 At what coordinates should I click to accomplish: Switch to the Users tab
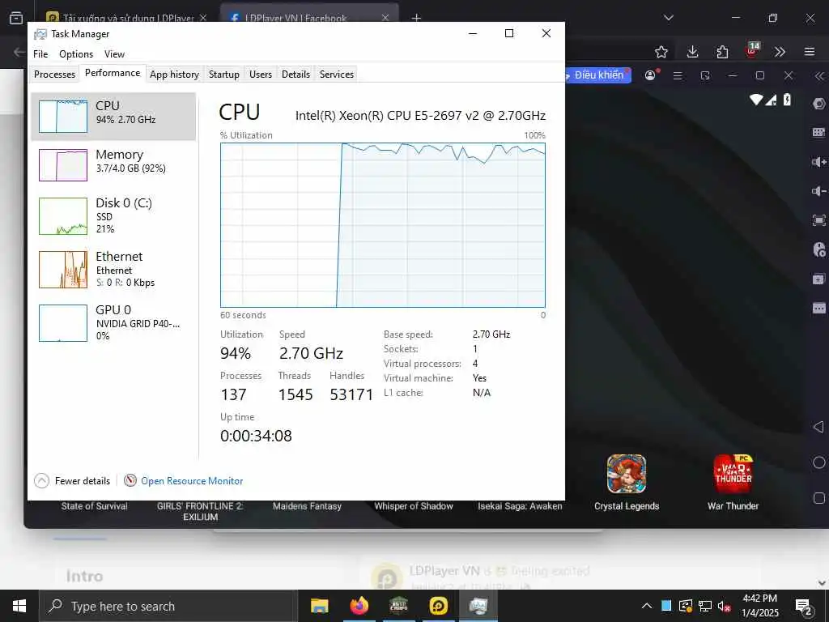(x=261, y=74)
